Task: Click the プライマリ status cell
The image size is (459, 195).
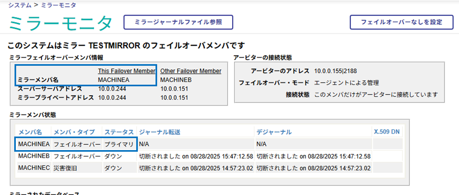Action: [119, 144]
